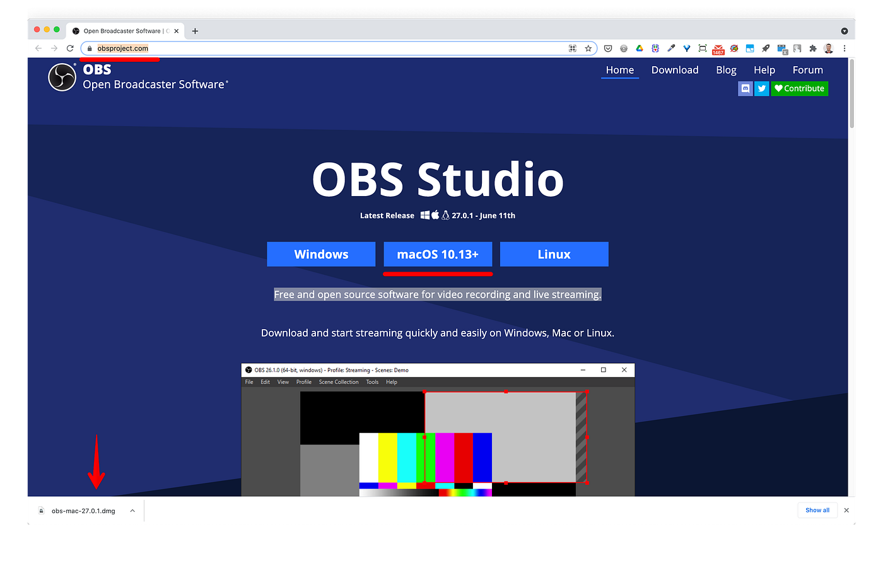The image size is (883, 561).
Task: Open the Gmail checker extension showing 1467
Action: [718, 50]
